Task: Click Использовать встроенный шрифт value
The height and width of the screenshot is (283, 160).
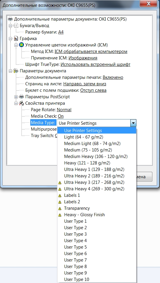Action: click(x=95, y=64)
